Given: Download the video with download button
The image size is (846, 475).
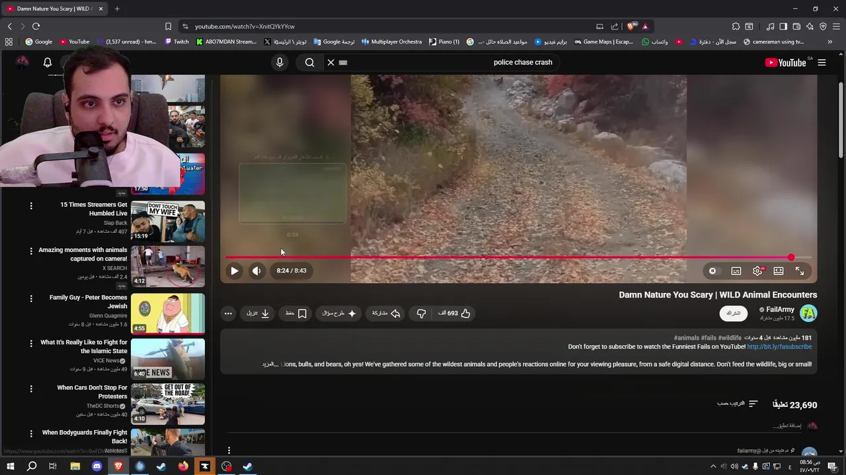Looking at the screenshot, I should pyautogui.click(x=258, y=313).
